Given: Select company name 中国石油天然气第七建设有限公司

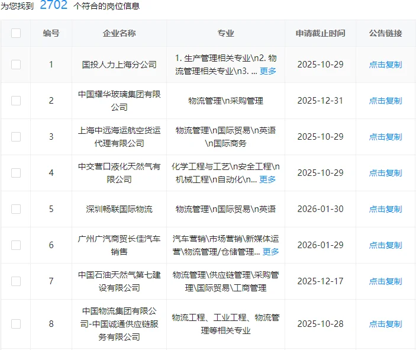Looking at the screenshot, I should point(119,281).
